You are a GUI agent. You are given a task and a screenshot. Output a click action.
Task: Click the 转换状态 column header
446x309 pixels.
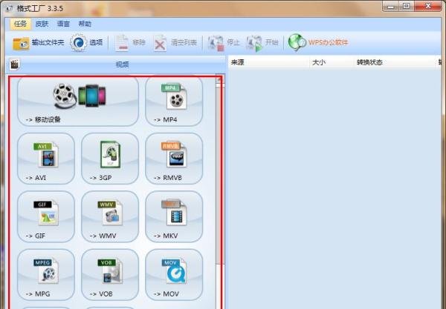click(395, 62)
